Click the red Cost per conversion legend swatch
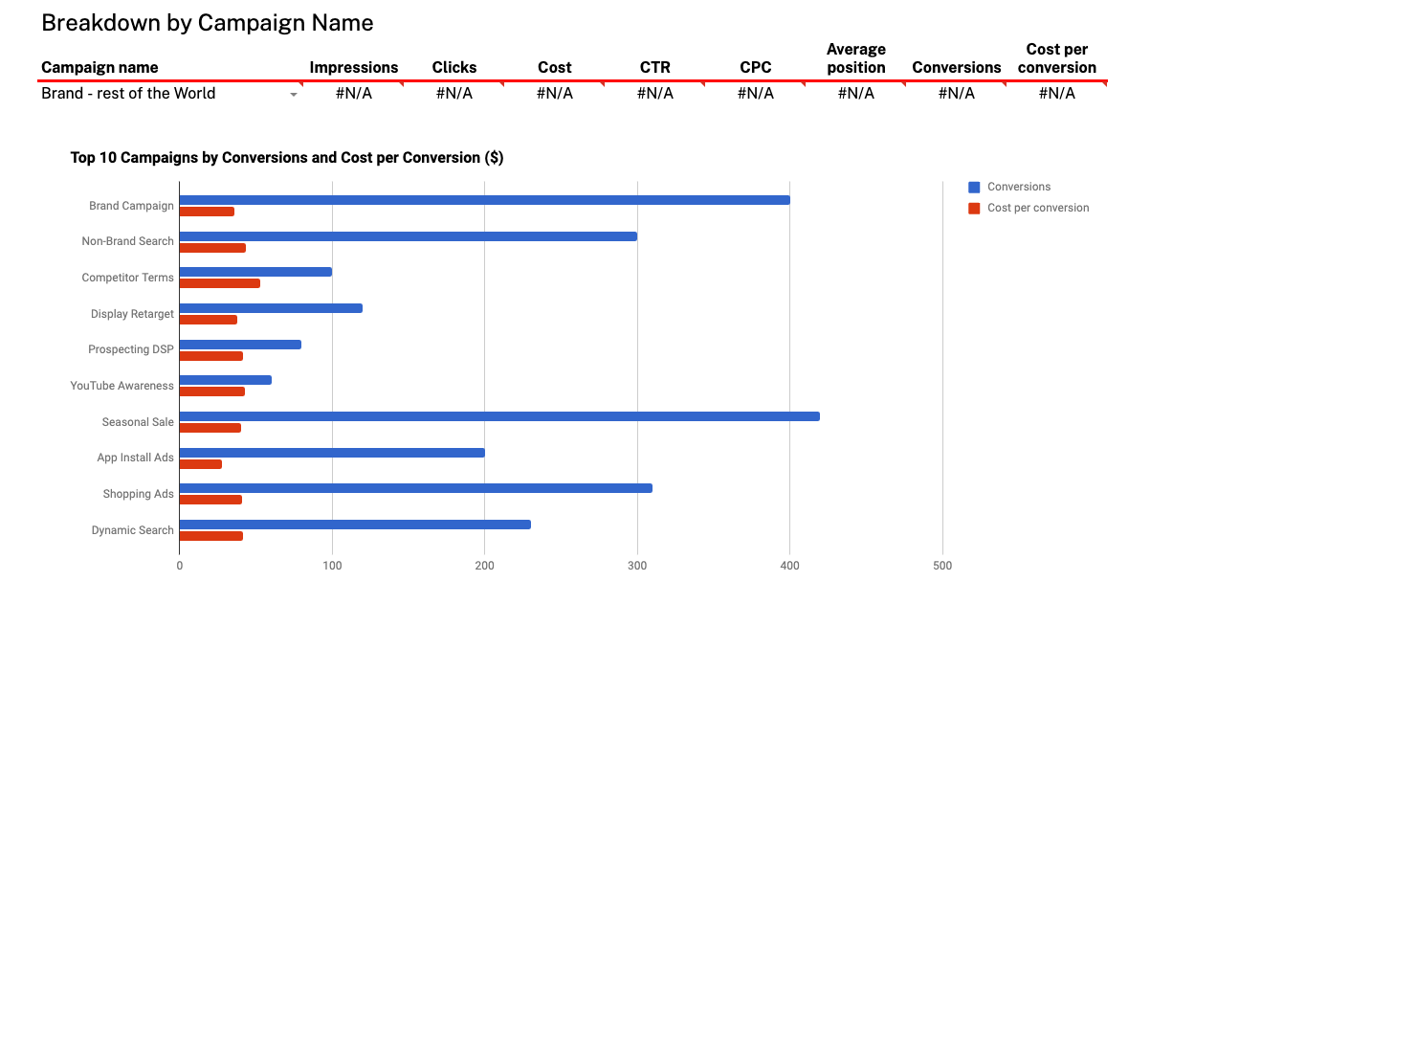Viewport: 1416px width, 1051px height. (974, 209)
